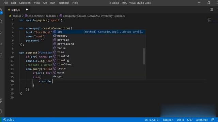Open Source Control in the activity bar
218x122 pixels.
pyautogui.click(x=1, y=33)
